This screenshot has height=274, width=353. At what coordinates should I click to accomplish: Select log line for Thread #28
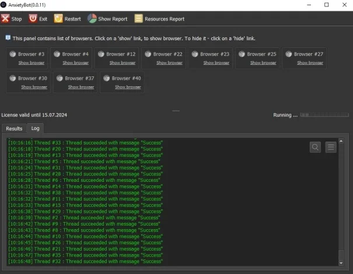(x=86, y=174)
